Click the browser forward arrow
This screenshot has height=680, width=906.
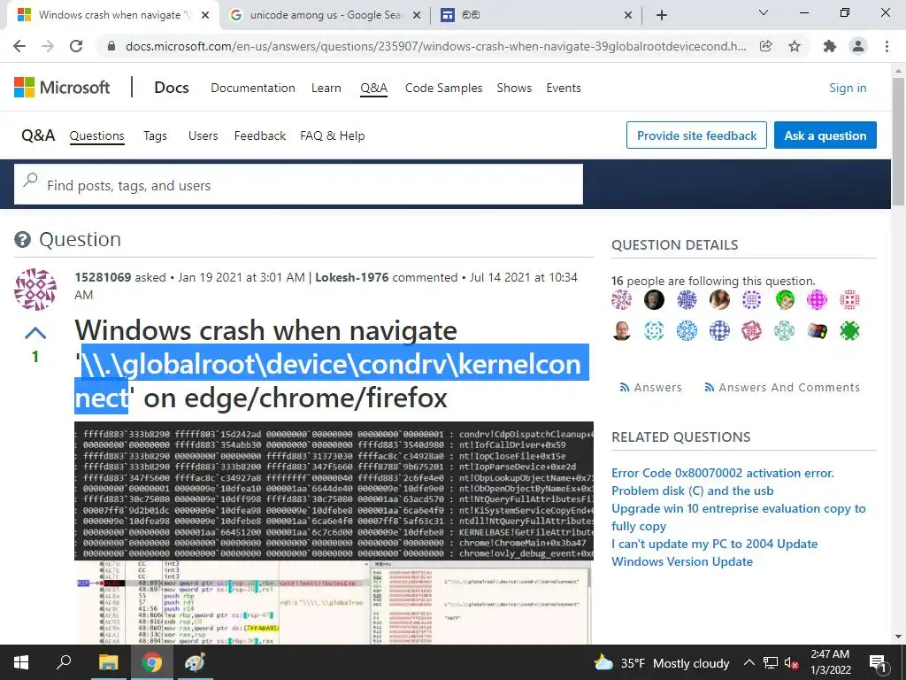(x=48, y=46)
